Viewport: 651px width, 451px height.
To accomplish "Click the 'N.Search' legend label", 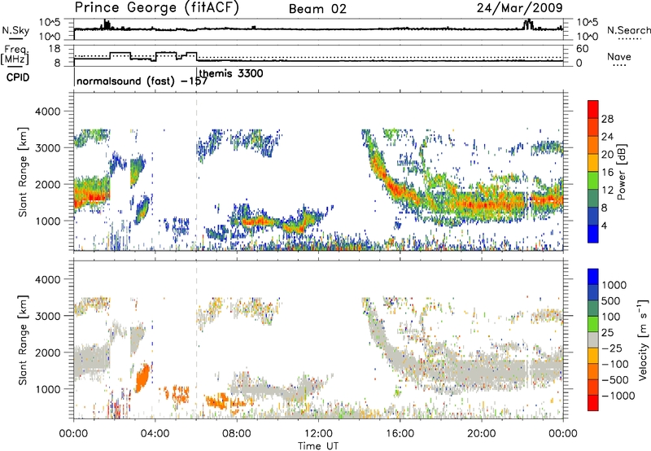I will (629, 30).
